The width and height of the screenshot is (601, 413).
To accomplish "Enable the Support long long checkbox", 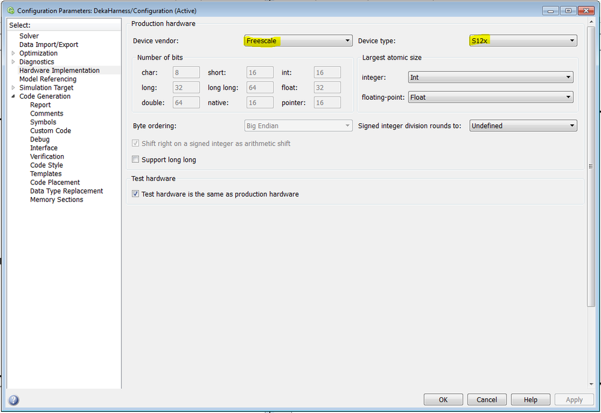I will (135, 159).
